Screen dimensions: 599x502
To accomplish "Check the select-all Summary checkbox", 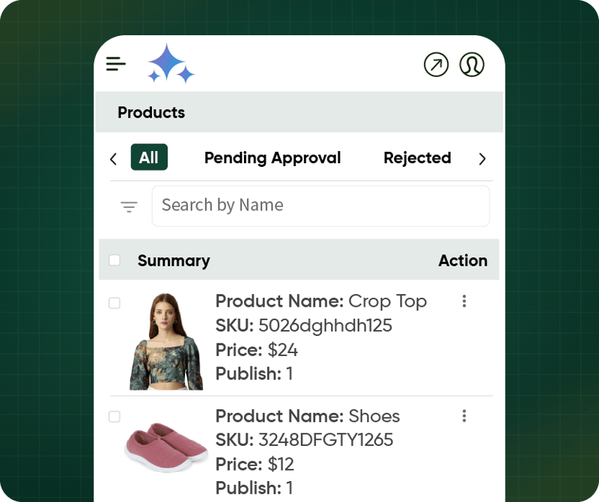I will (115, 260).
